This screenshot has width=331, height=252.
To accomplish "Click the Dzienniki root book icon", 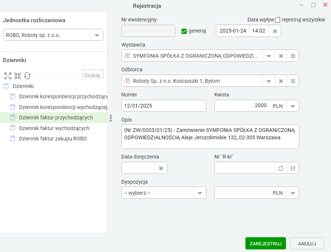I will tap(6, 86).
